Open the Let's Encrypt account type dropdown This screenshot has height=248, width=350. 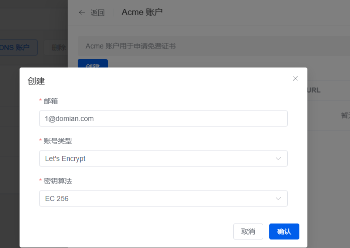[163, 158]
